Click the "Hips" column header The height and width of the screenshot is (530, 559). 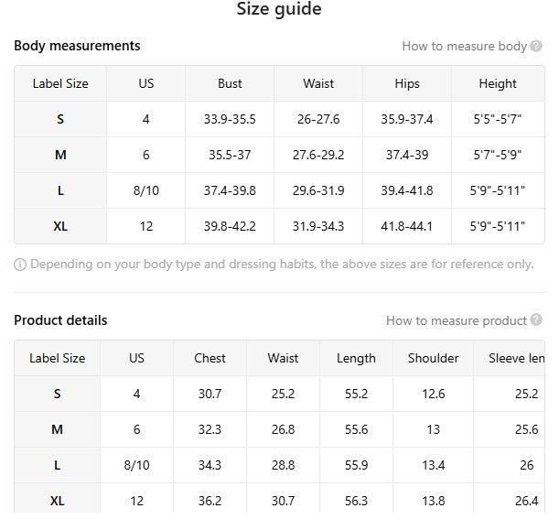[407, 83]
